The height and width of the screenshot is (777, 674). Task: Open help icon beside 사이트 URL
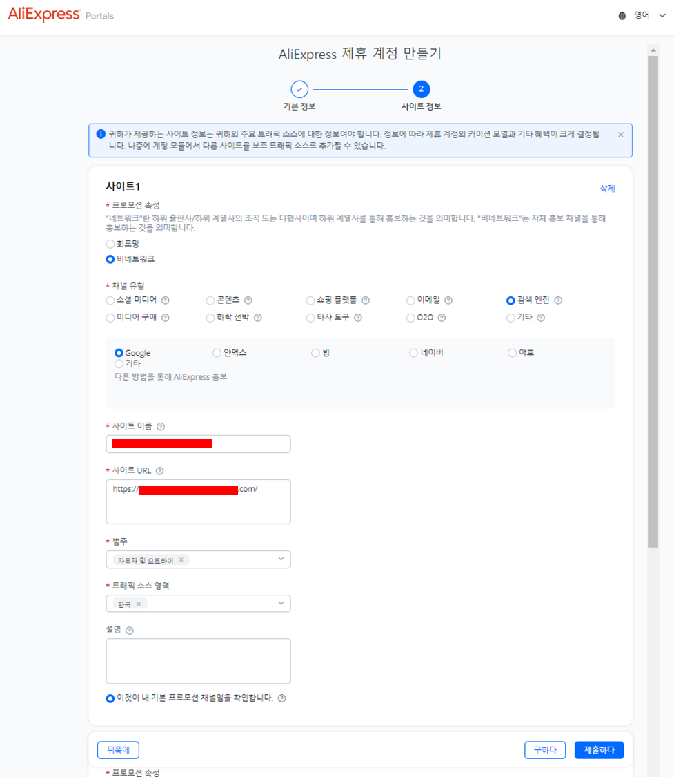(159, 471)
